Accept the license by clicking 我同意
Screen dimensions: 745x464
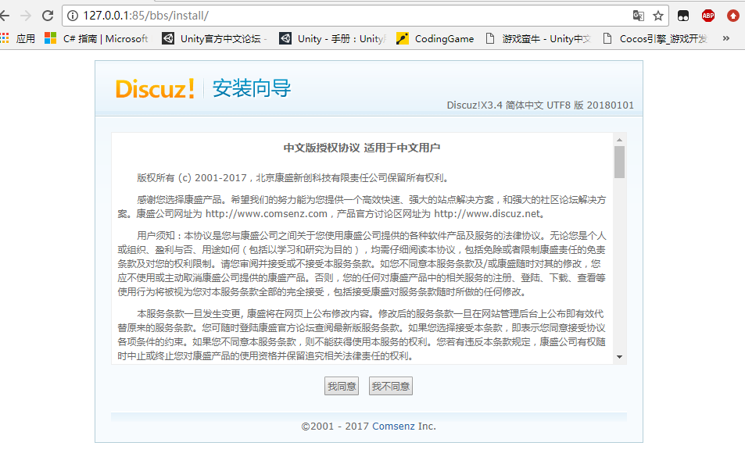[341, 385]
